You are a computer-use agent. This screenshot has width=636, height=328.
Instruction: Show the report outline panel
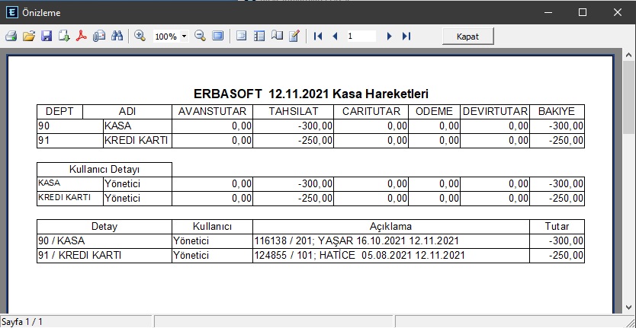pos(241,36)
